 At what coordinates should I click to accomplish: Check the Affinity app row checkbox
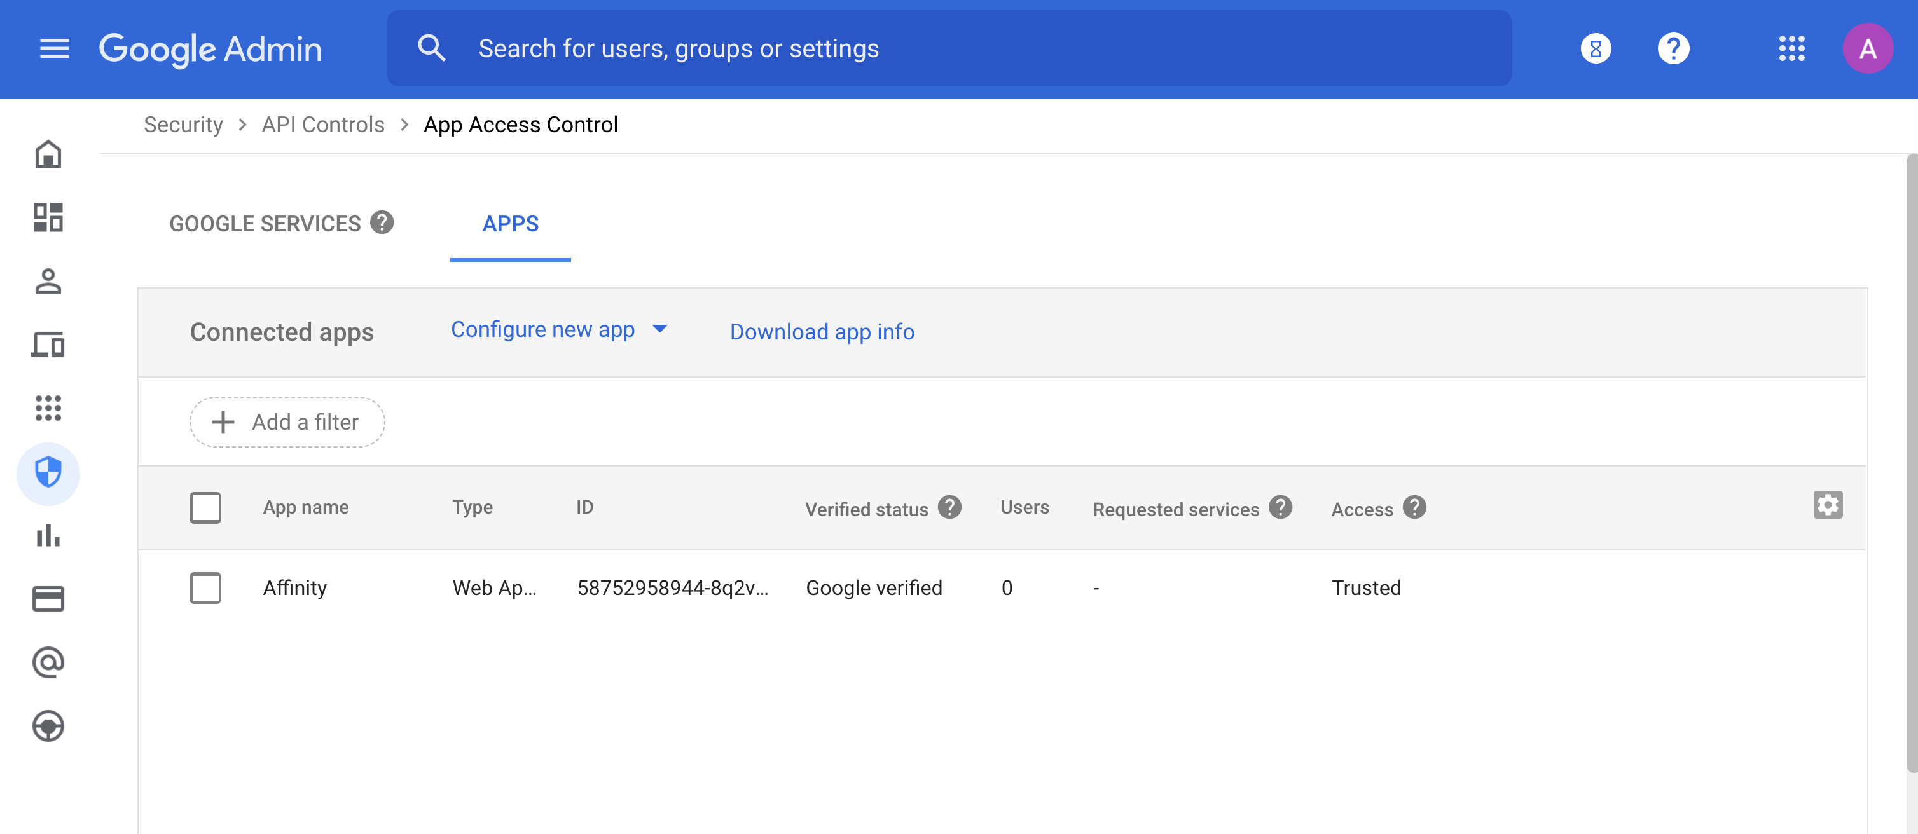[205, 588]
